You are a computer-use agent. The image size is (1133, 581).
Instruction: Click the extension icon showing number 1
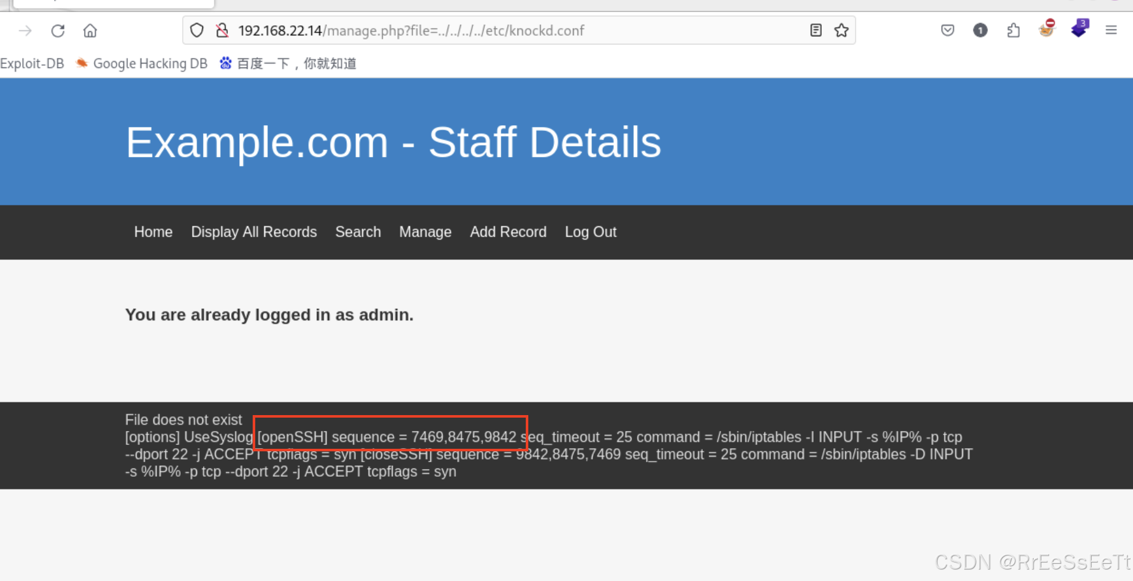980,31
